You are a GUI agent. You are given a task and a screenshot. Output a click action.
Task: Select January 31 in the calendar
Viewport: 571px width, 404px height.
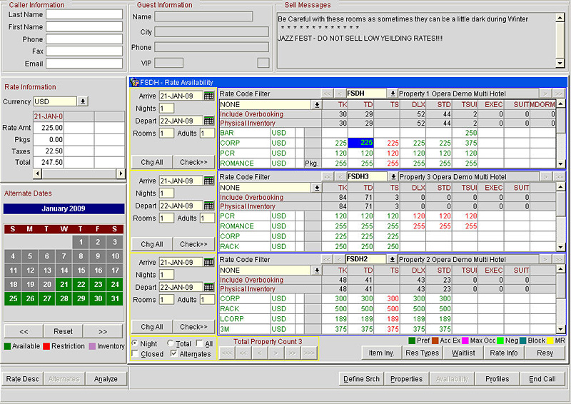coord(115,298)
